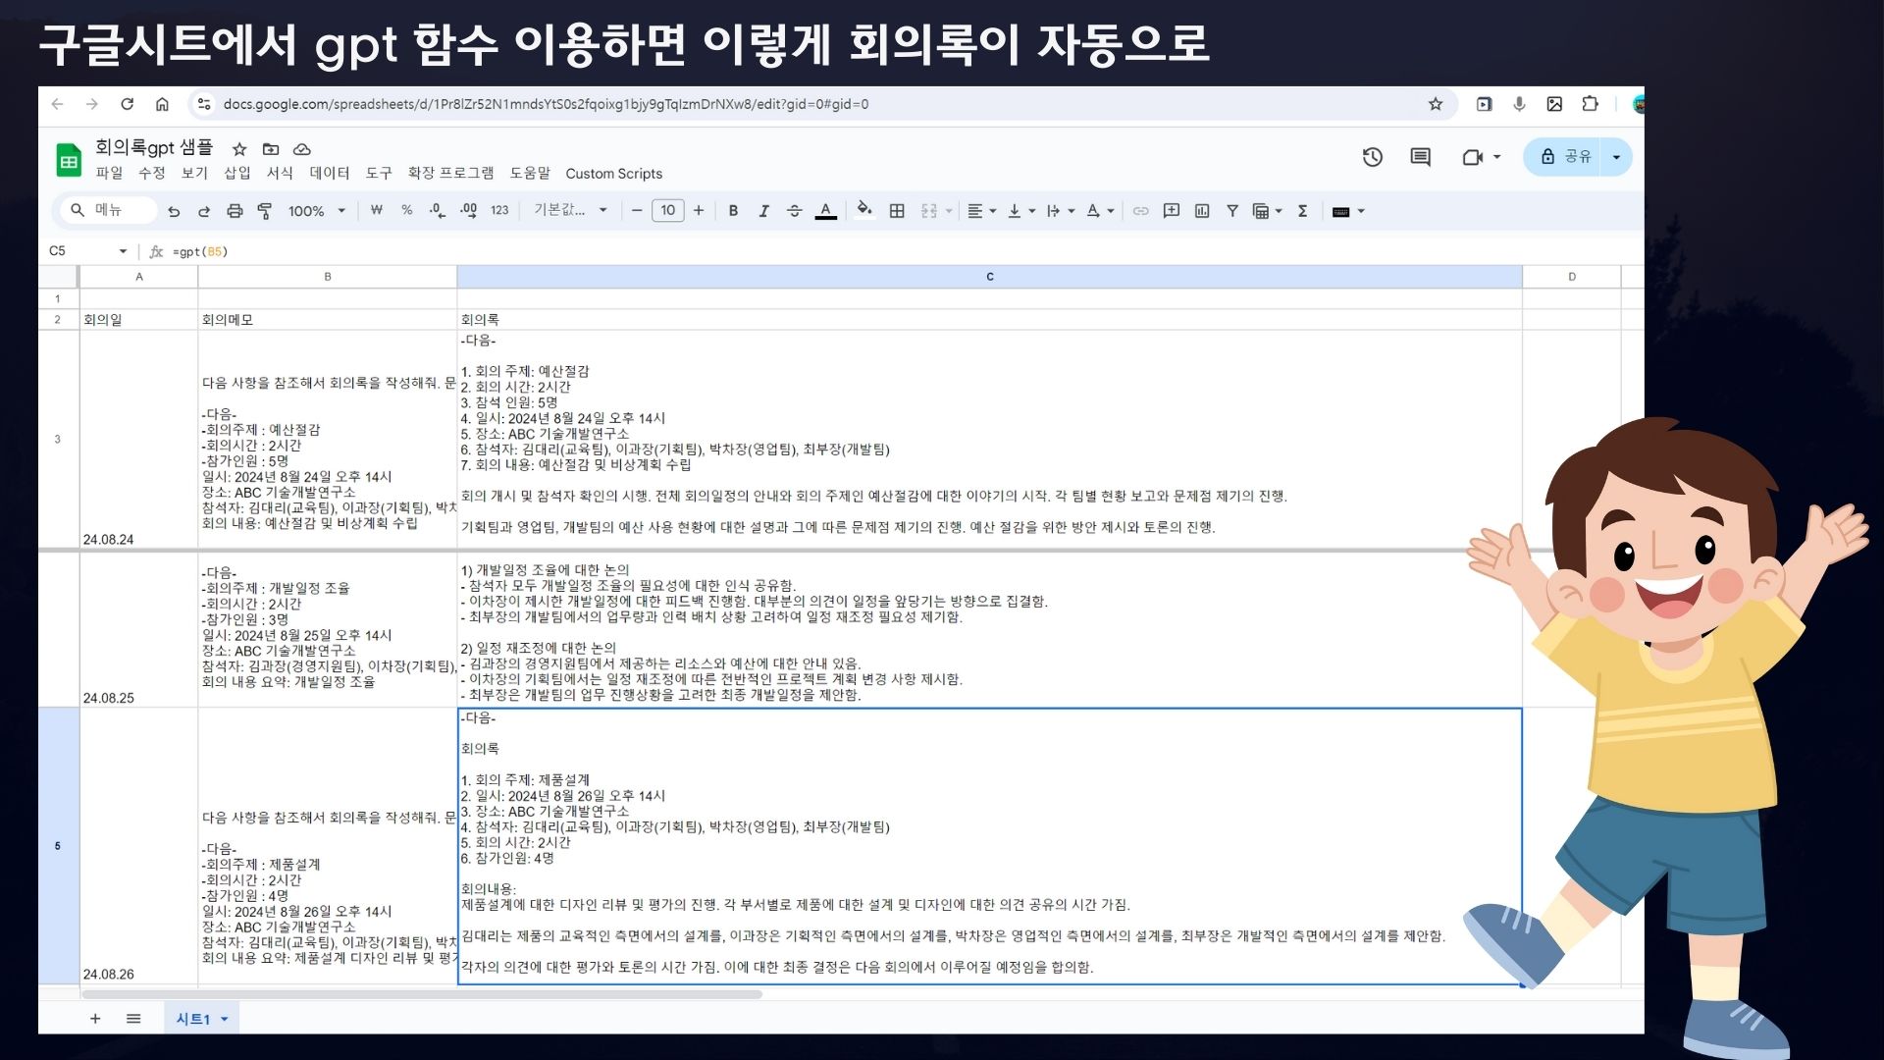This screenshot has width=1884, height=1060.
Task: Toggle bold formatting
Action: click(x=733, y=211)
